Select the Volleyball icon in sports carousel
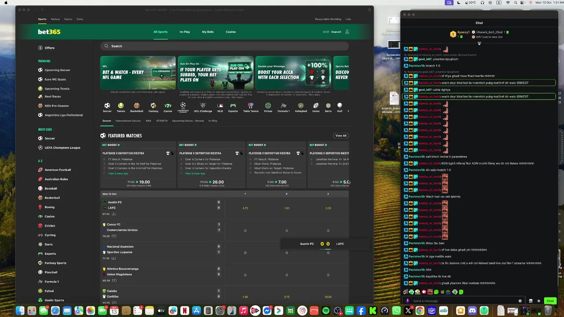The height and width of the screenshot is (317, 564). click(x=301, y=106)
